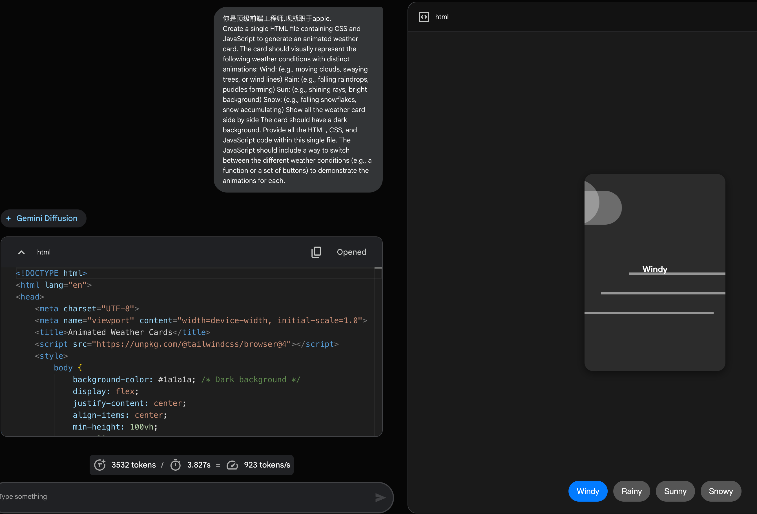Click the Windy weather card preview
The image size is (757, 514).
coord(655,272)
